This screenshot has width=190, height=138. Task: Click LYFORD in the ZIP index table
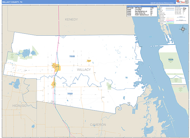tap(138, 10)
